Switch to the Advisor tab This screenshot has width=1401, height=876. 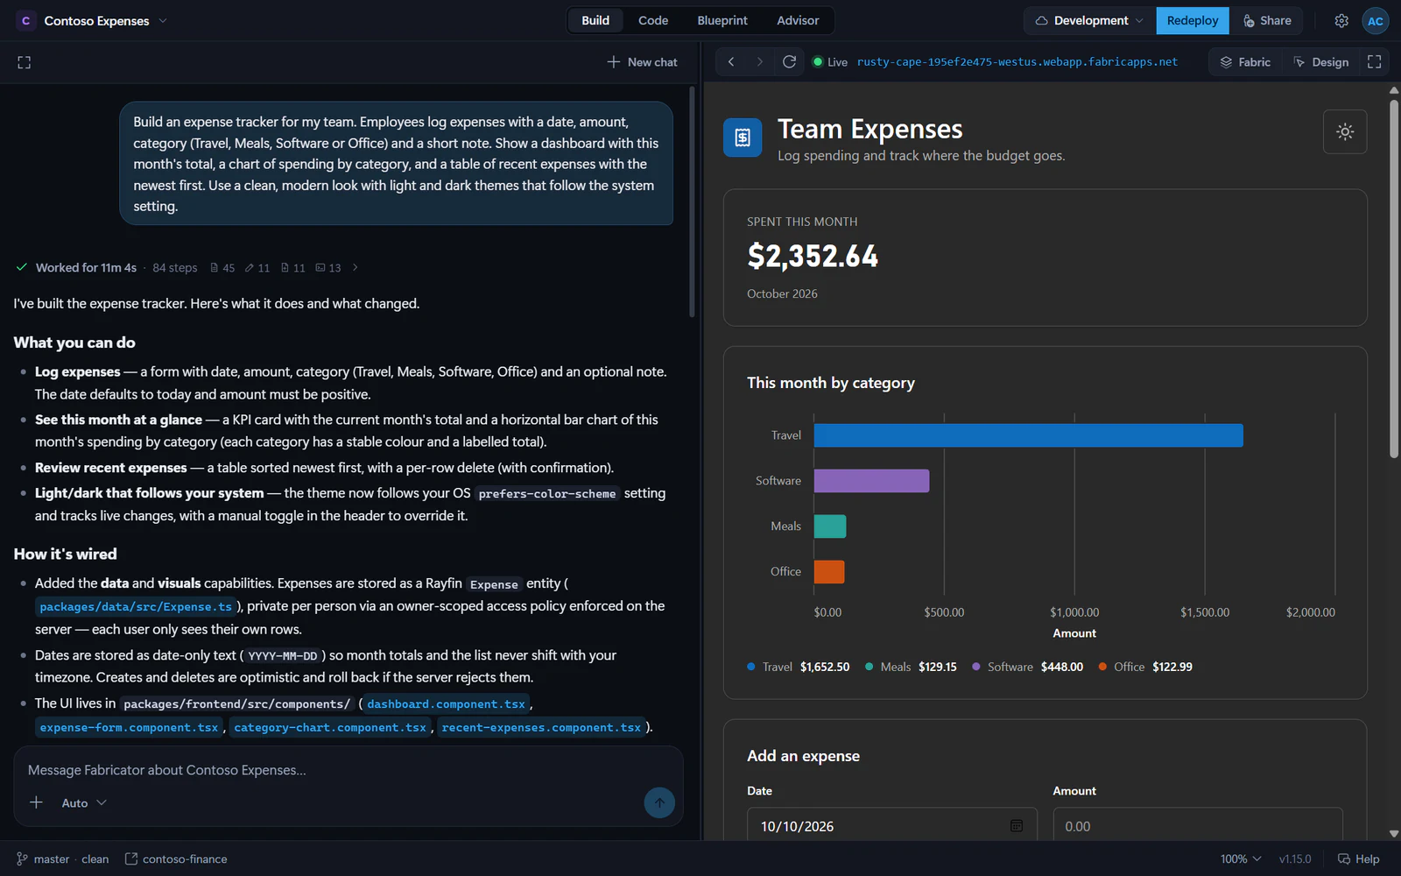[798, 21]
